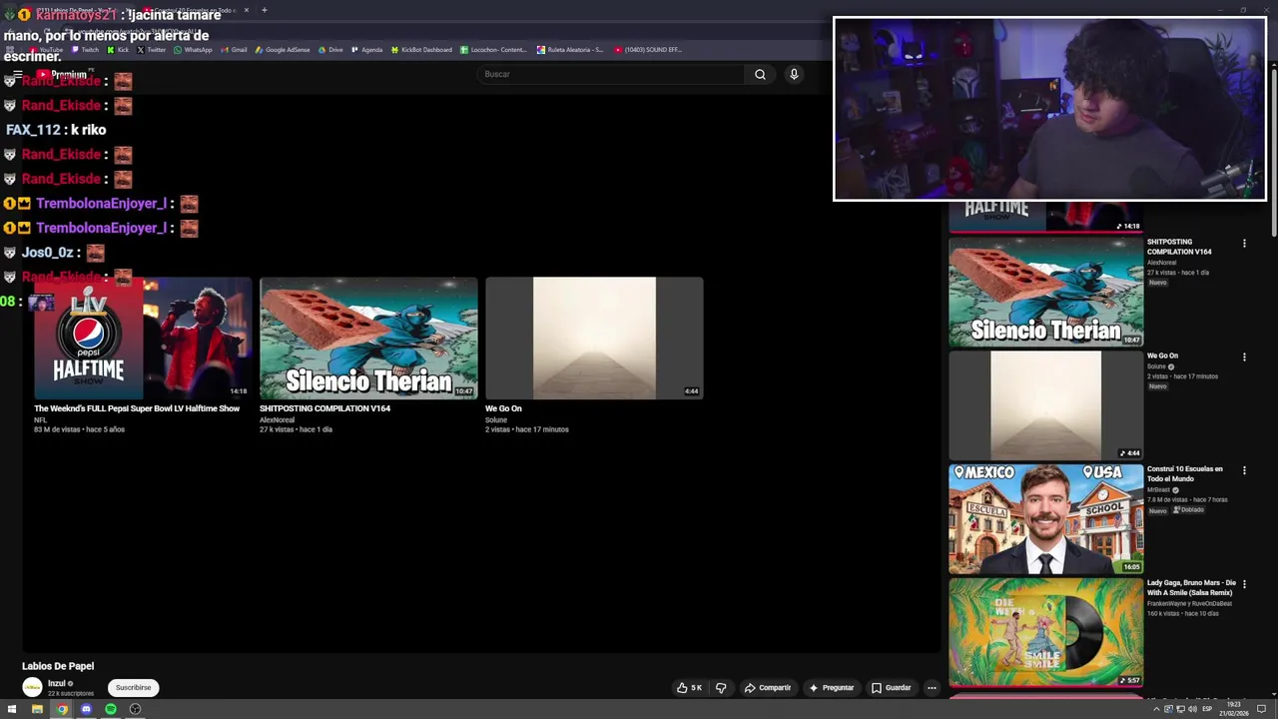1278x719 pixels.
Task: Open the YouTube hamburger menu icon
Action: tap(17, 74)
